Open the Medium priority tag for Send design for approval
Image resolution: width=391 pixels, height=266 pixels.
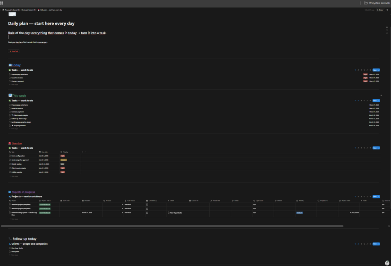tap(64, 160)
